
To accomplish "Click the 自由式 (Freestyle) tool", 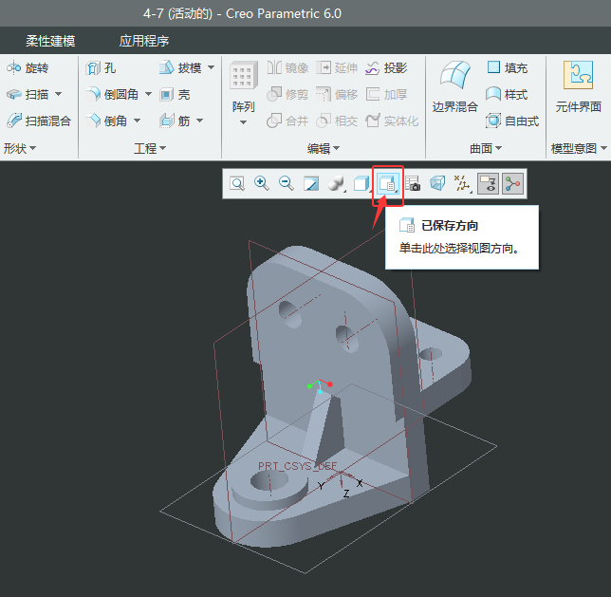I will pos(512,121).
